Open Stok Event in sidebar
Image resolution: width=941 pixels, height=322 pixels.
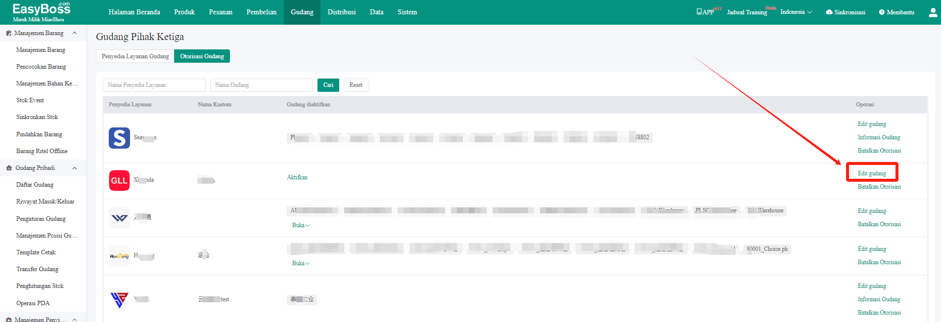pyautogui.click(x=30, y=100)
